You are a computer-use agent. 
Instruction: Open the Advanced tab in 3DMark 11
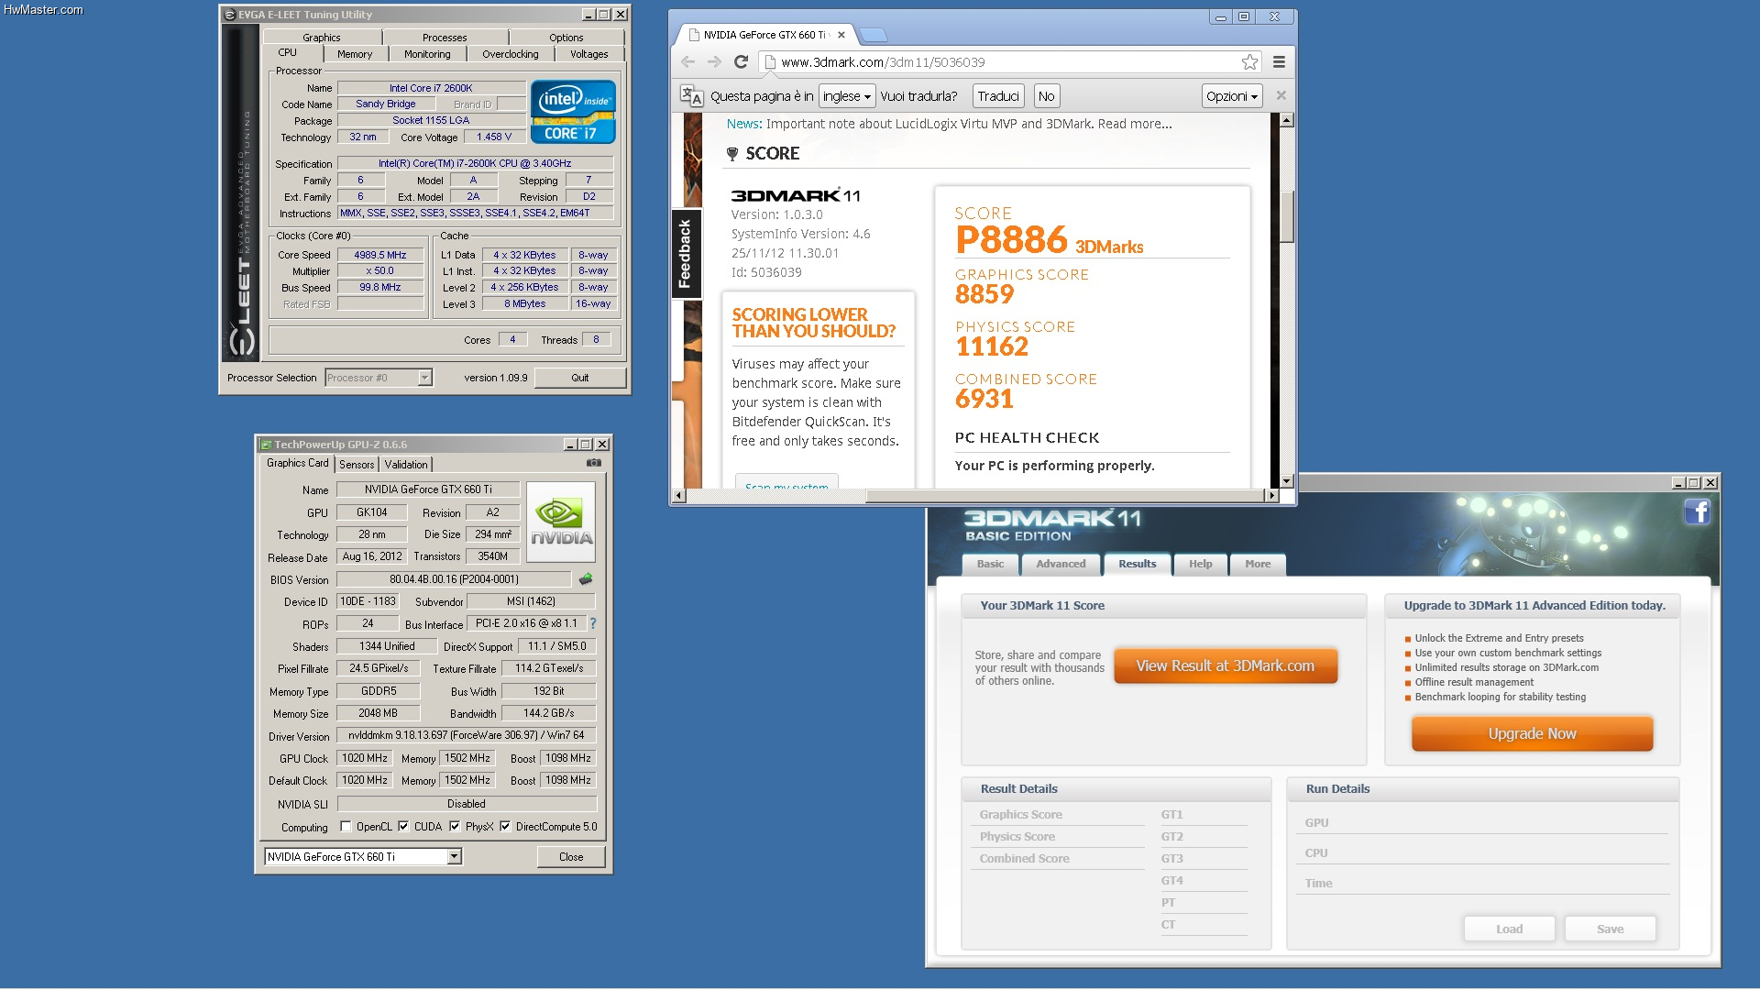point(1061,565)
